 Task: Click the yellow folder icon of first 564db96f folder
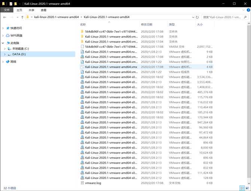click(x=82, y=31)
